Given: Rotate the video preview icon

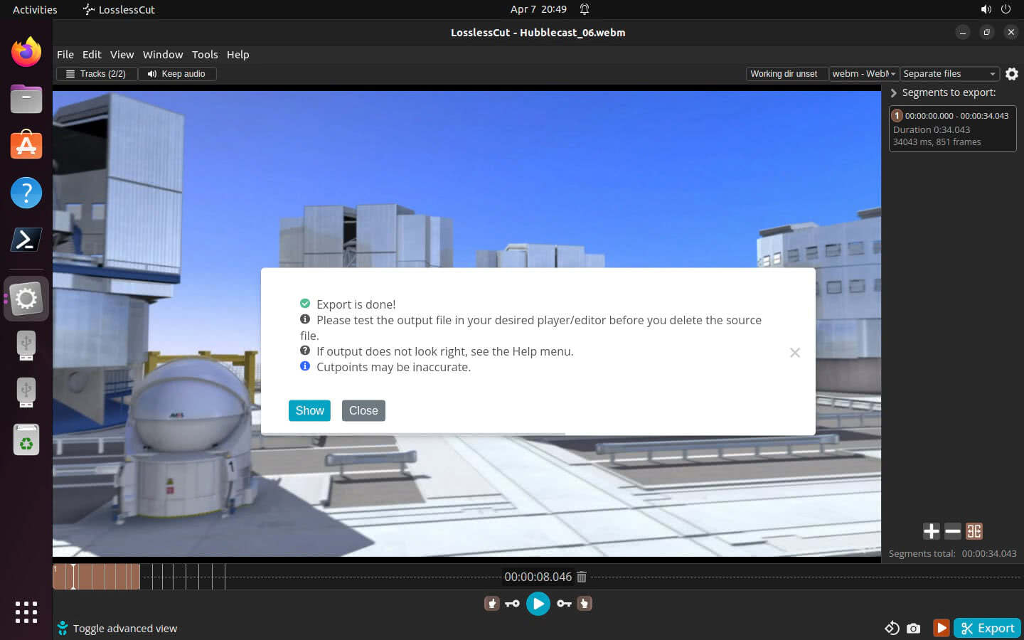Looking at the screenshot, I should 892,628.
